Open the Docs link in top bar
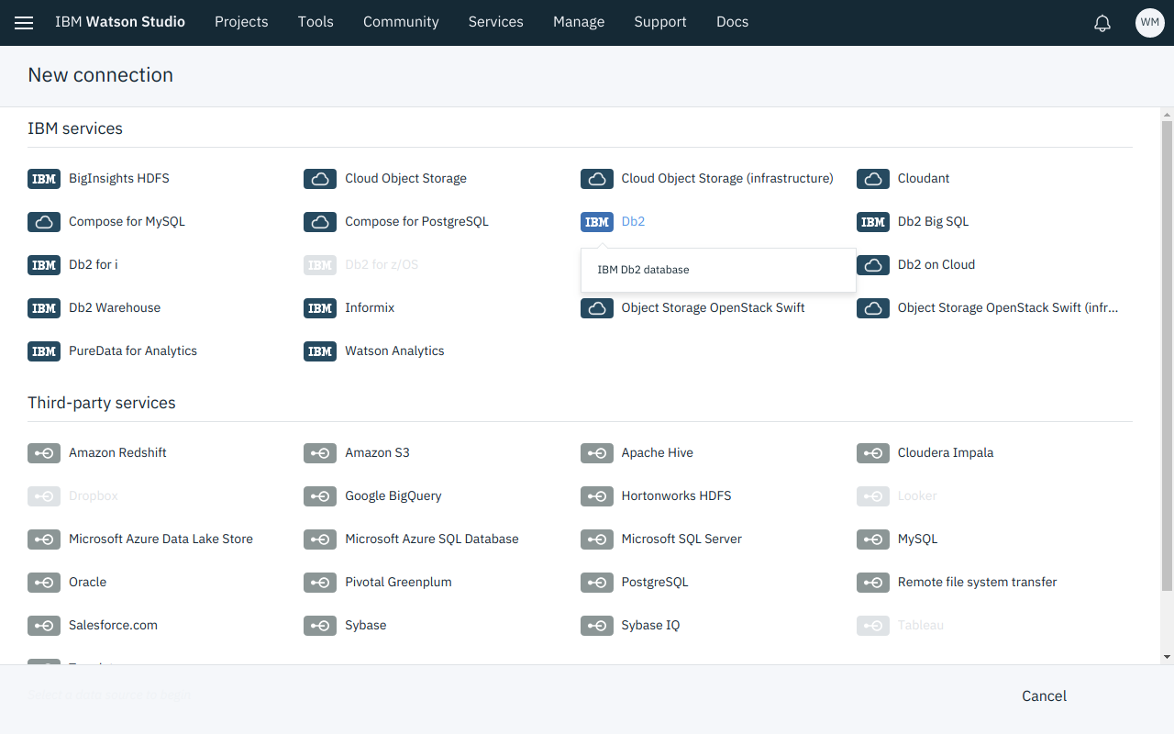The height and width of the screenshot is (734, 1174). tap(732, 22)
